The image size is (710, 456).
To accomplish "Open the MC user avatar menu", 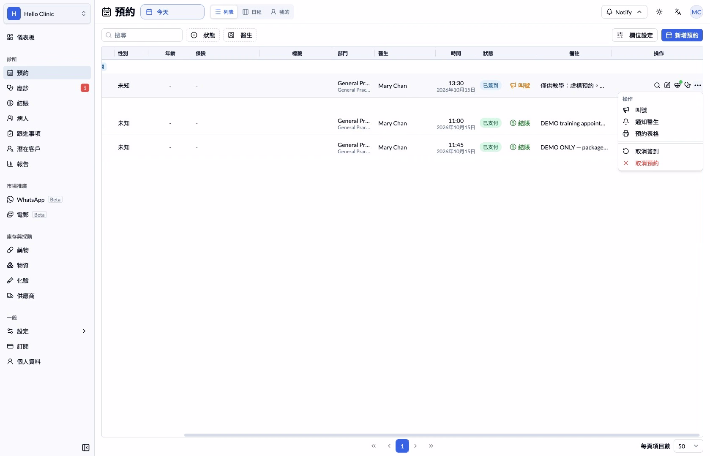I will (696, 12).
